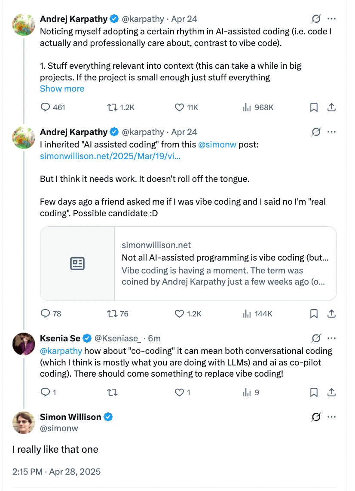
Task: Like the tweet with 1.2K likes
Action: tap(179, 314)
